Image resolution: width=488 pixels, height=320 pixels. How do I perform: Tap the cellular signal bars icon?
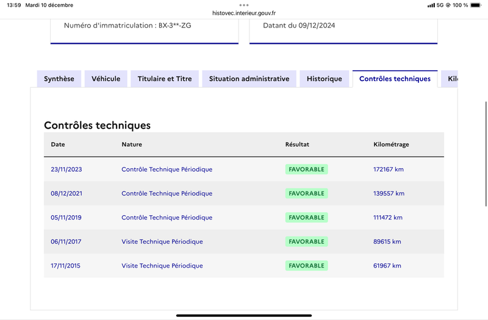pyautogui.click(x=431, y=5)
